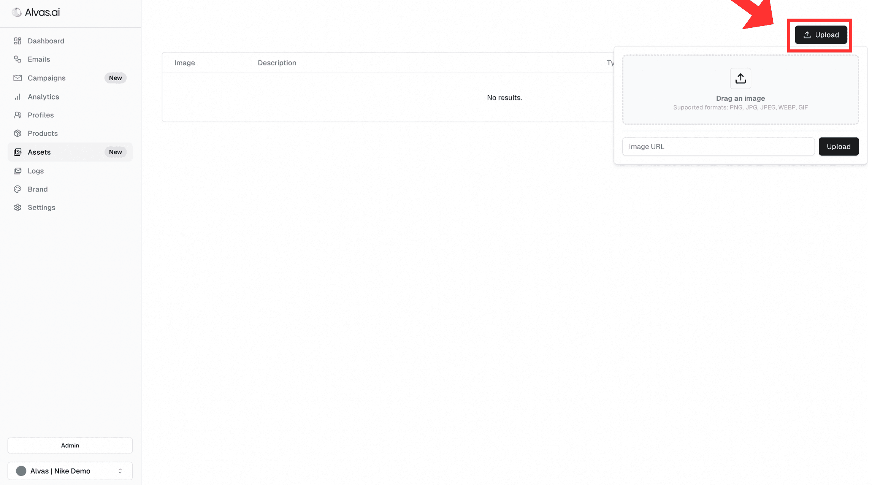The width and height of the screenshot is (872, 485).
Task: Click the Logs sidebar icon
Action: pyautogui.click(x=17, y=171)
